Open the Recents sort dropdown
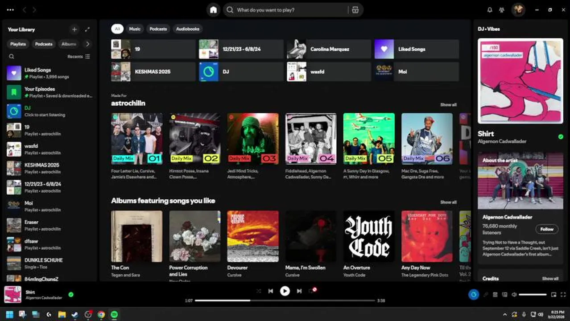The width and height of the screenshot is (570, 321). (x=78, y=57)
